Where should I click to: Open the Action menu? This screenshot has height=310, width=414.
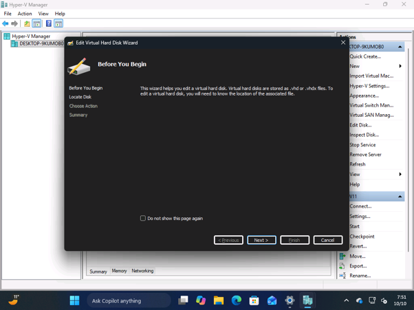coord(25,14)
